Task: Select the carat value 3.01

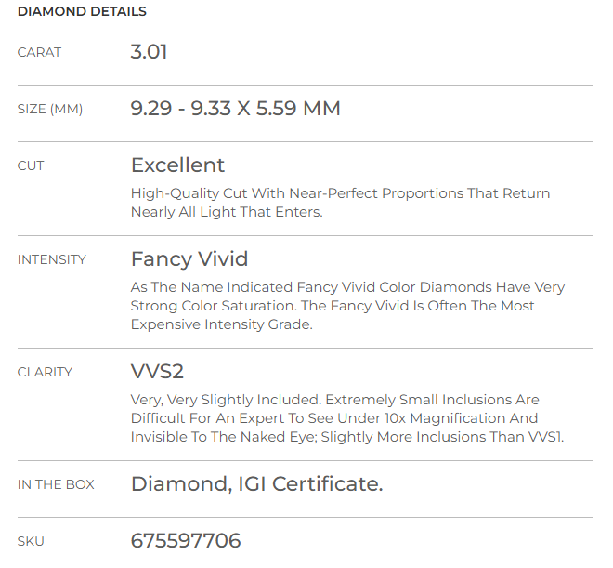Action: click(149, 52)
